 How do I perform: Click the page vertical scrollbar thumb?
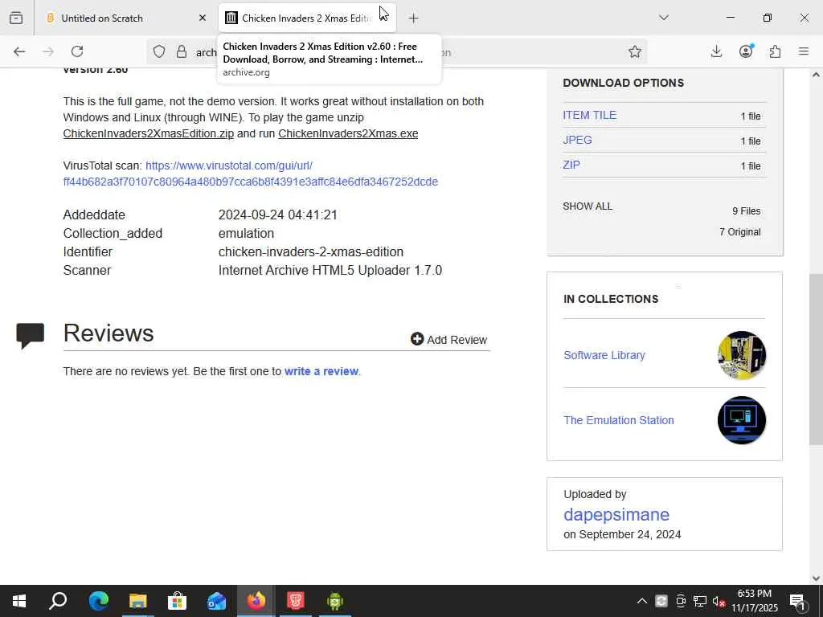816,359
